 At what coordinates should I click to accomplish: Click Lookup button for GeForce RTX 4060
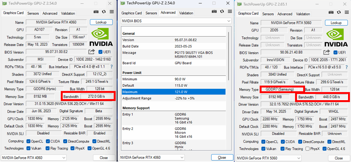tap(101, 22)
